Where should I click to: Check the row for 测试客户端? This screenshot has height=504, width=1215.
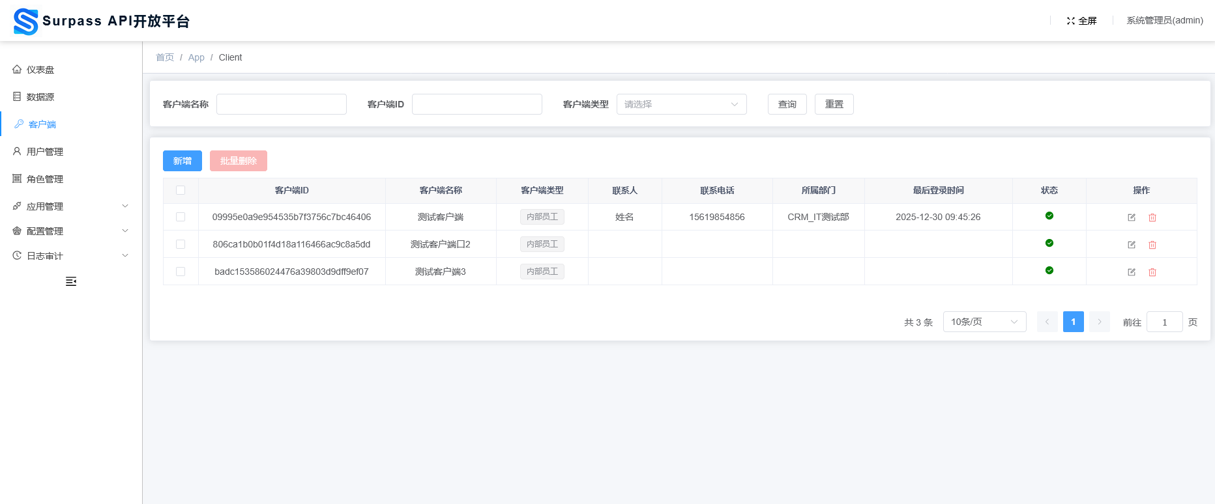coord(181,217)
